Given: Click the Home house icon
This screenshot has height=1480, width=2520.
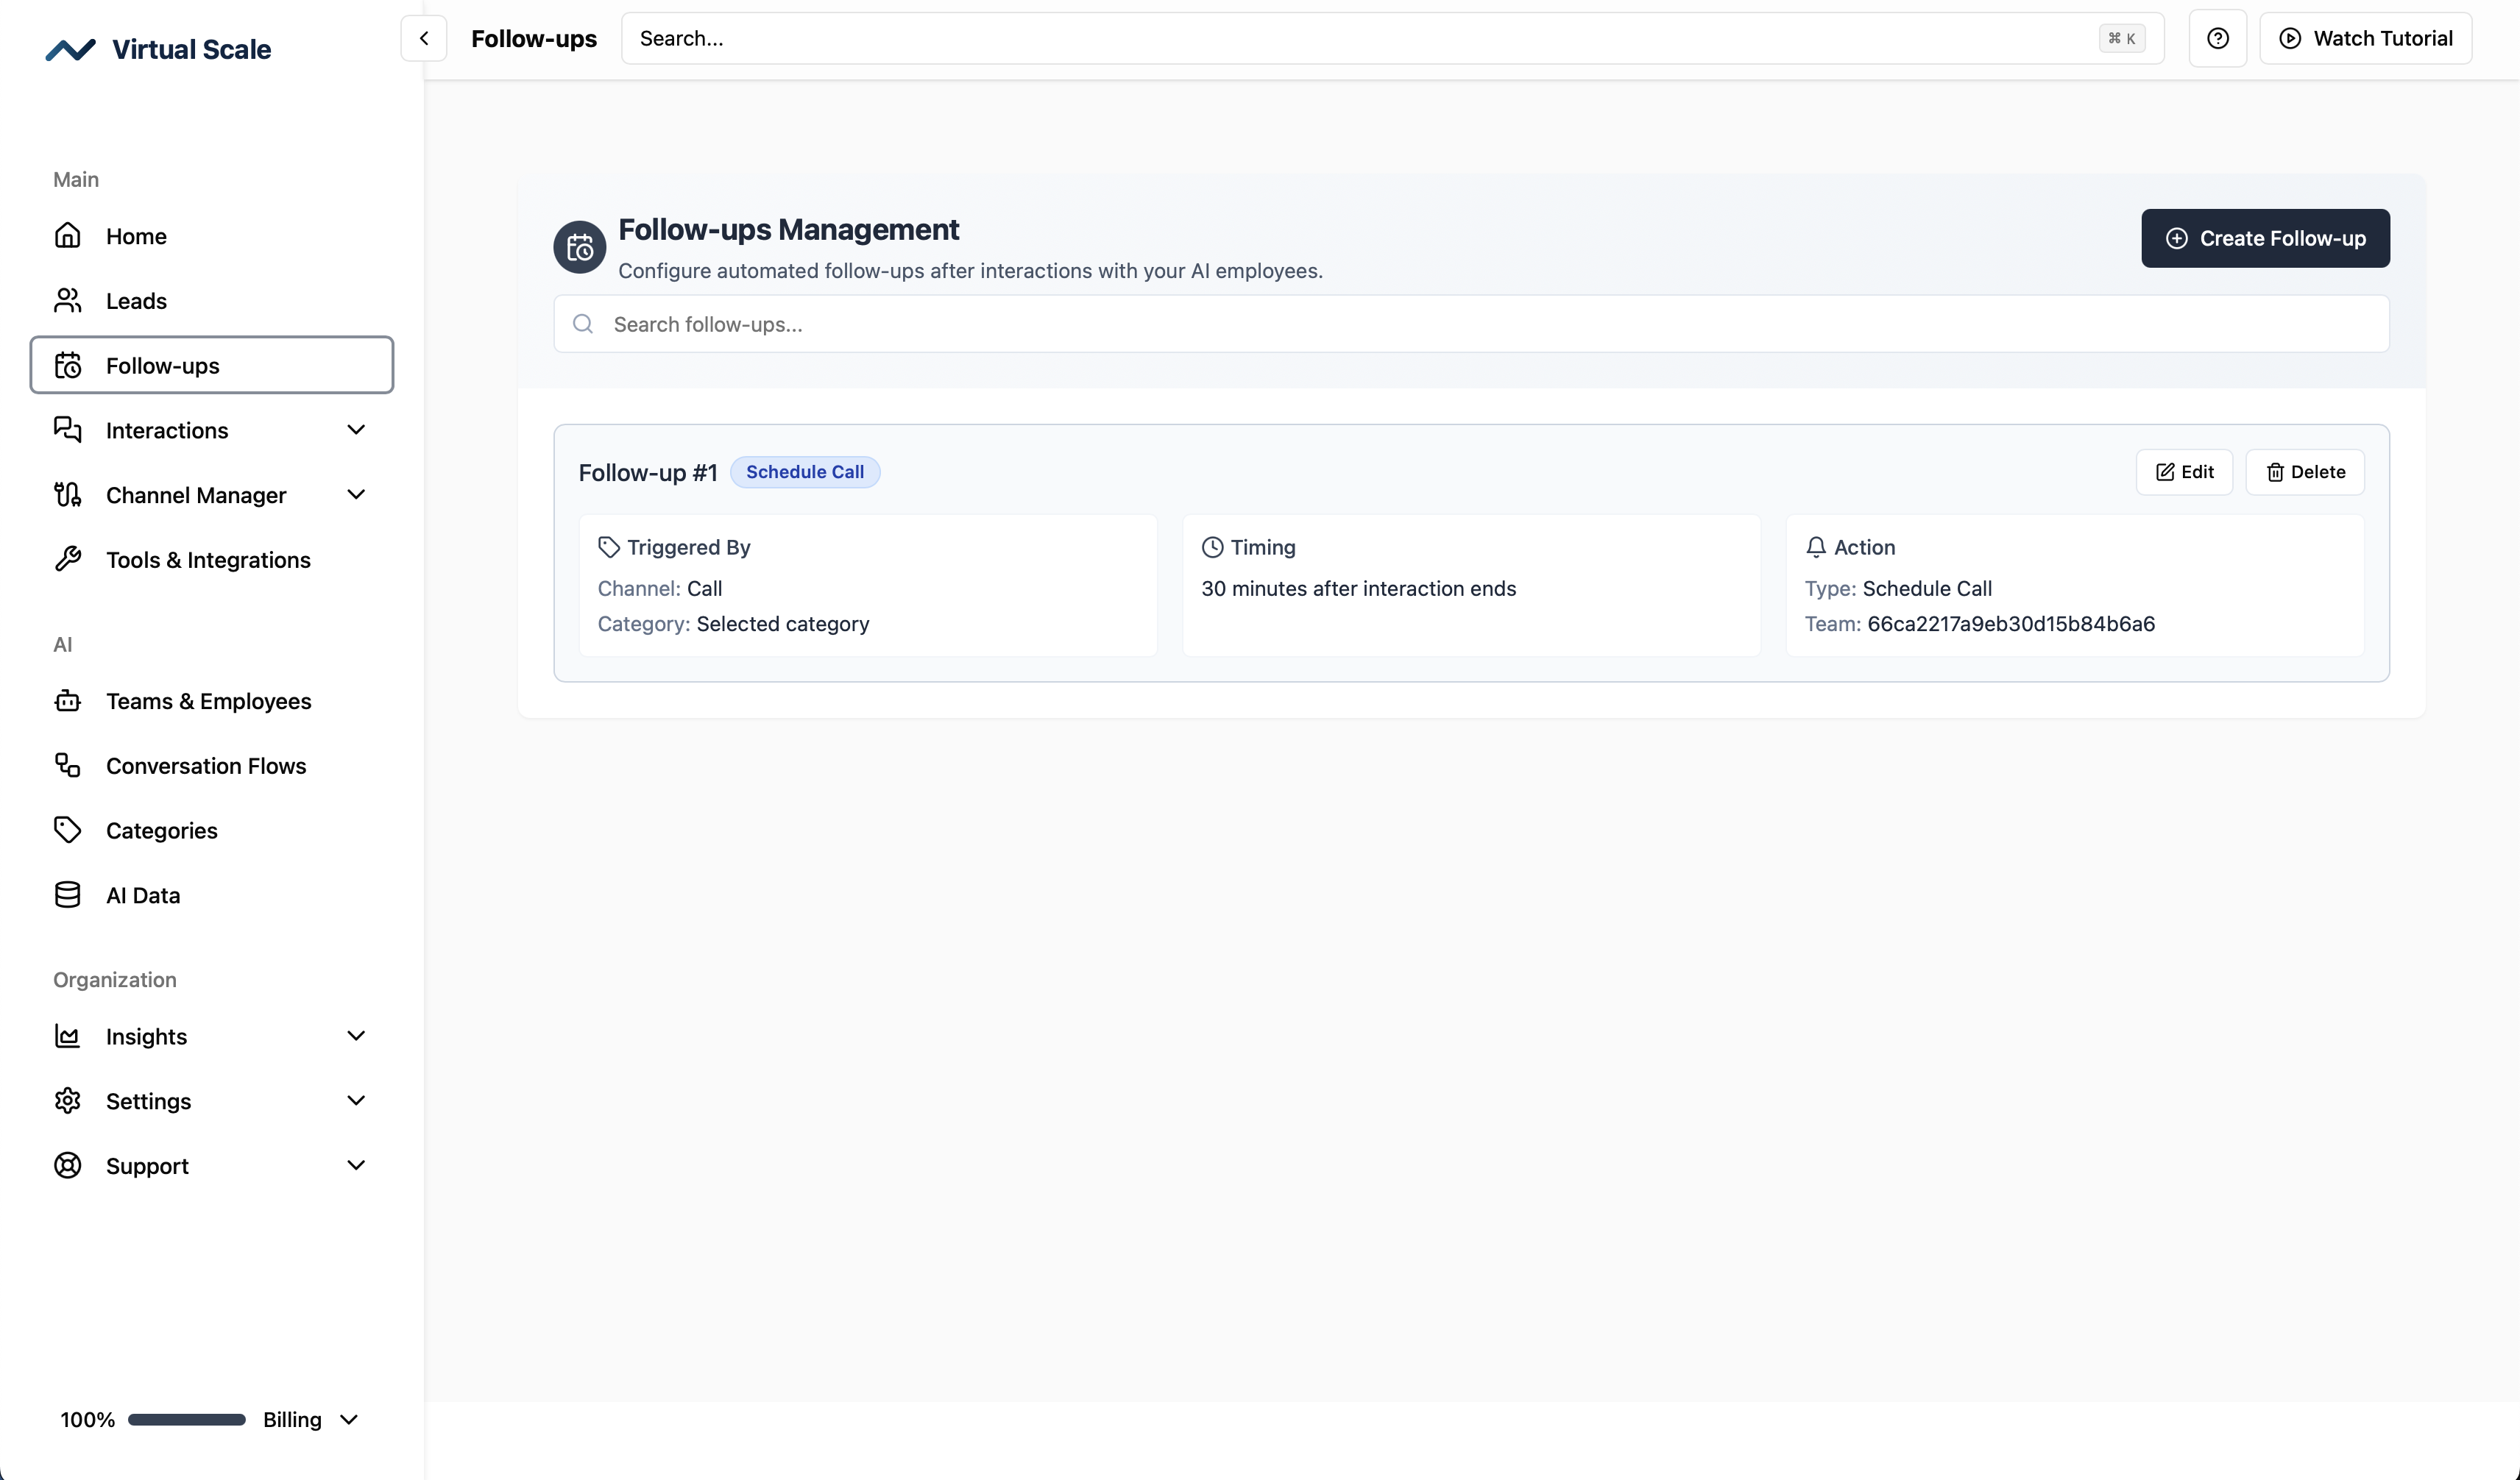Looking at the screenshot, I should point(67,236).
